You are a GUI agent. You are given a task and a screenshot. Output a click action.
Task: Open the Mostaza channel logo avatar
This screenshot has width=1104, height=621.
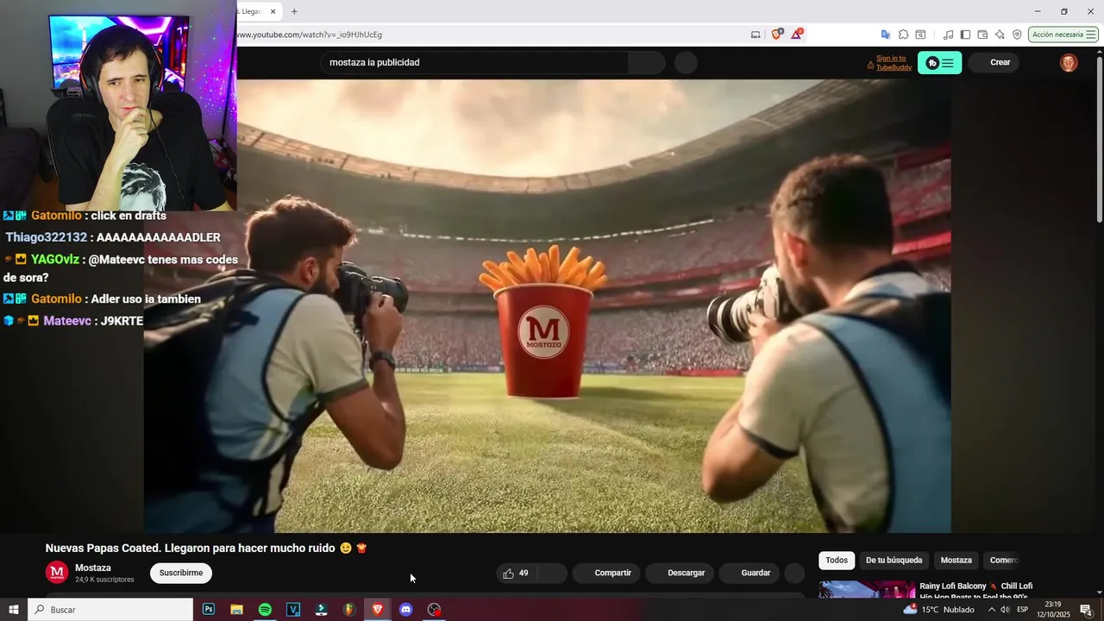coord(57,573)
